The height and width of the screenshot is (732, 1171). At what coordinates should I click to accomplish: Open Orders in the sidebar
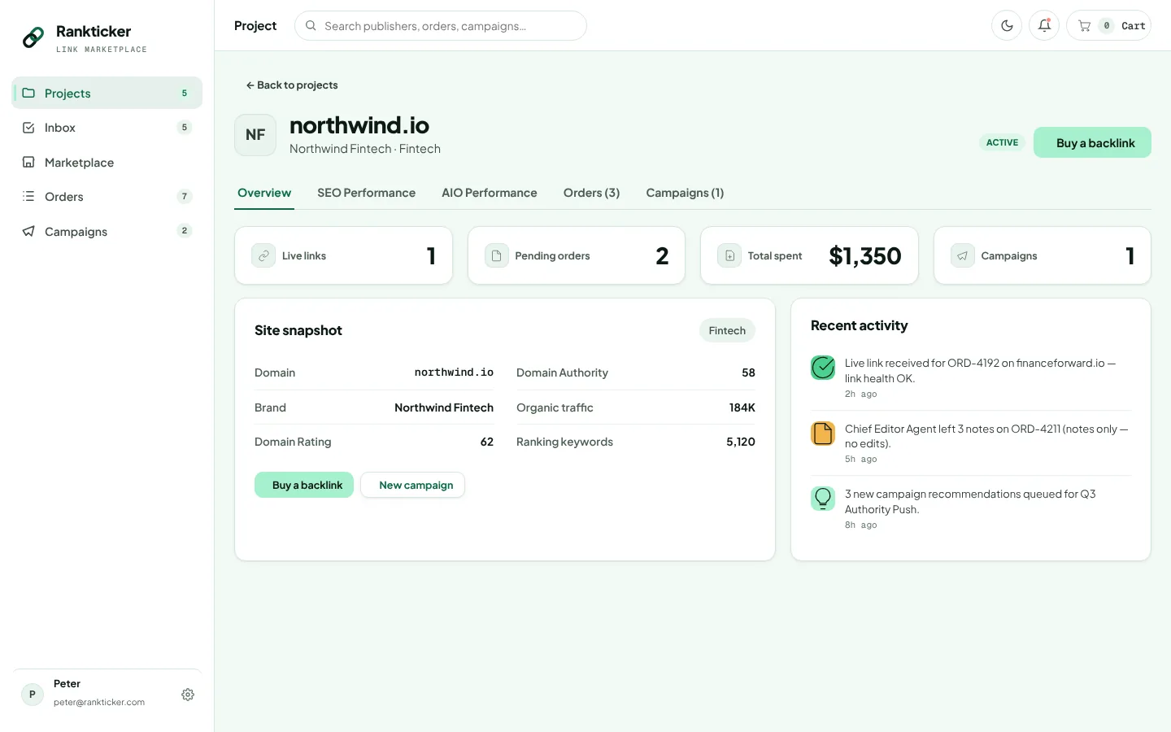click(x=107, y=197)
